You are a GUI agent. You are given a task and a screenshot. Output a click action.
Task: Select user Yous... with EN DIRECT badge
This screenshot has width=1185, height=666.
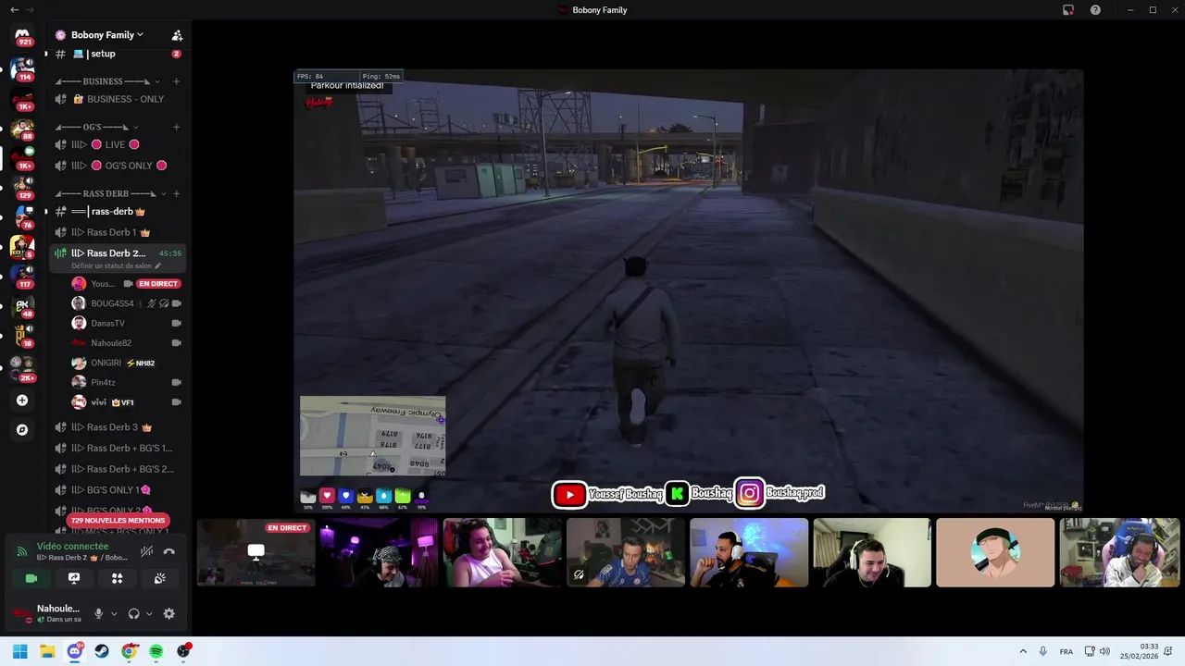(125, 284)
